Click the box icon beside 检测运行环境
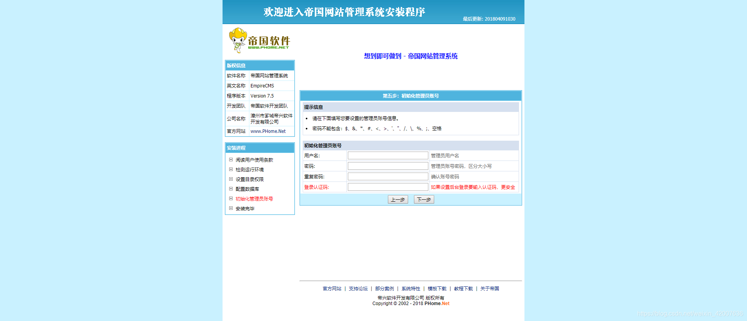The height and width of the screenshot is (321, 747). pyautogui.click(x=231, y=169)
